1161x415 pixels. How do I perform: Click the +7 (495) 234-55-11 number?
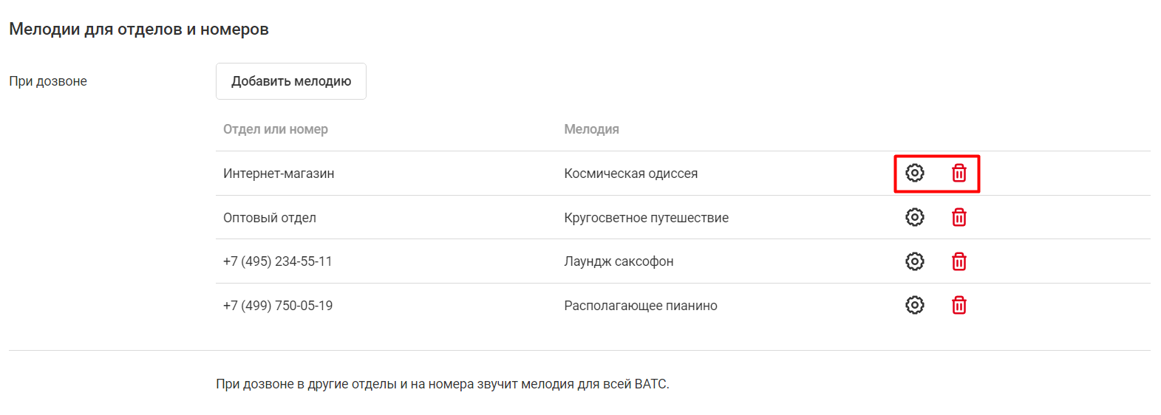click(278, 261)
